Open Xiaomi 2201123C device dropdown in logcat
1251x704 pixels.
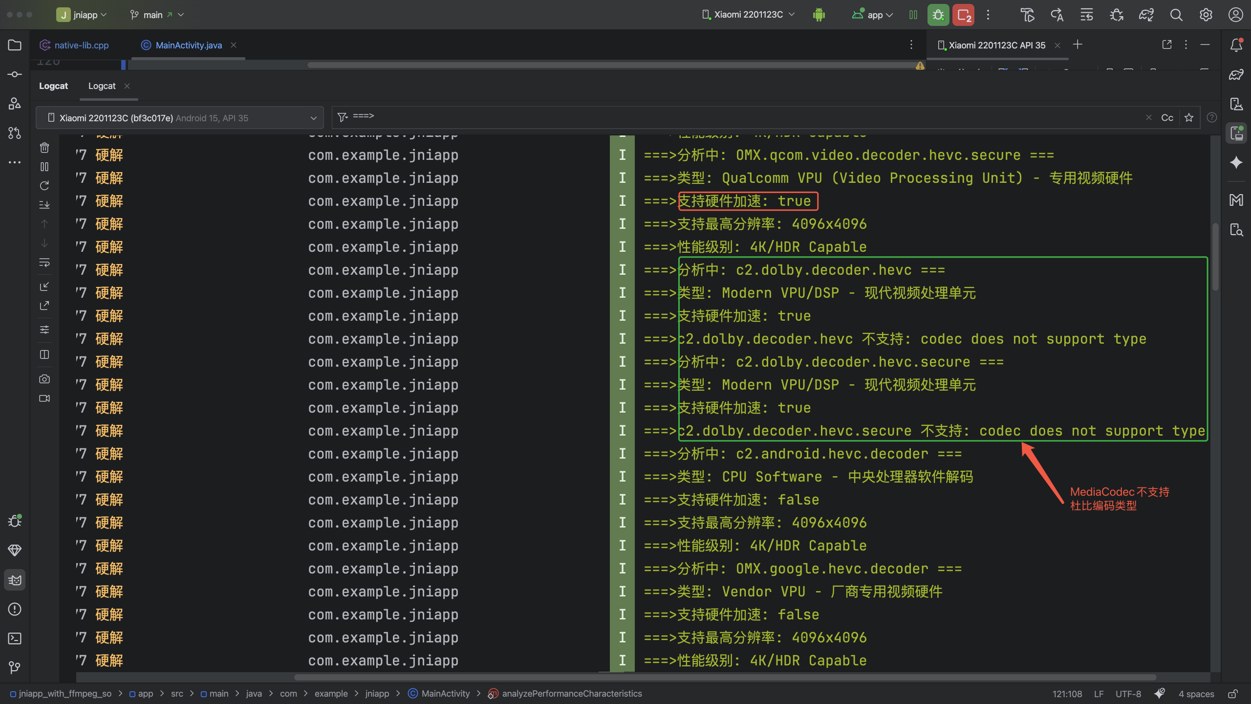pyautogui.click(x=179, y=118)
